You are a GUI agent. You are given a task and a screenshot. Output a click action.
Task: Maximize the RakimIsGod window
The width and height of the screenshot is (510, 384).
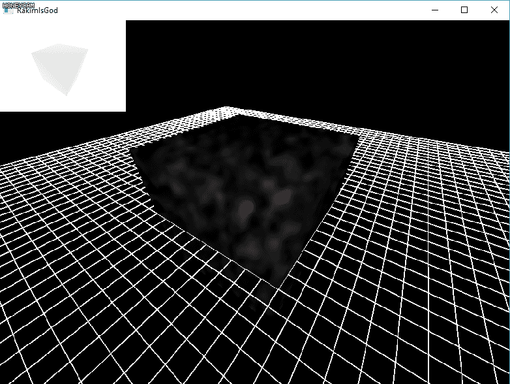click(x=464, y=10)
